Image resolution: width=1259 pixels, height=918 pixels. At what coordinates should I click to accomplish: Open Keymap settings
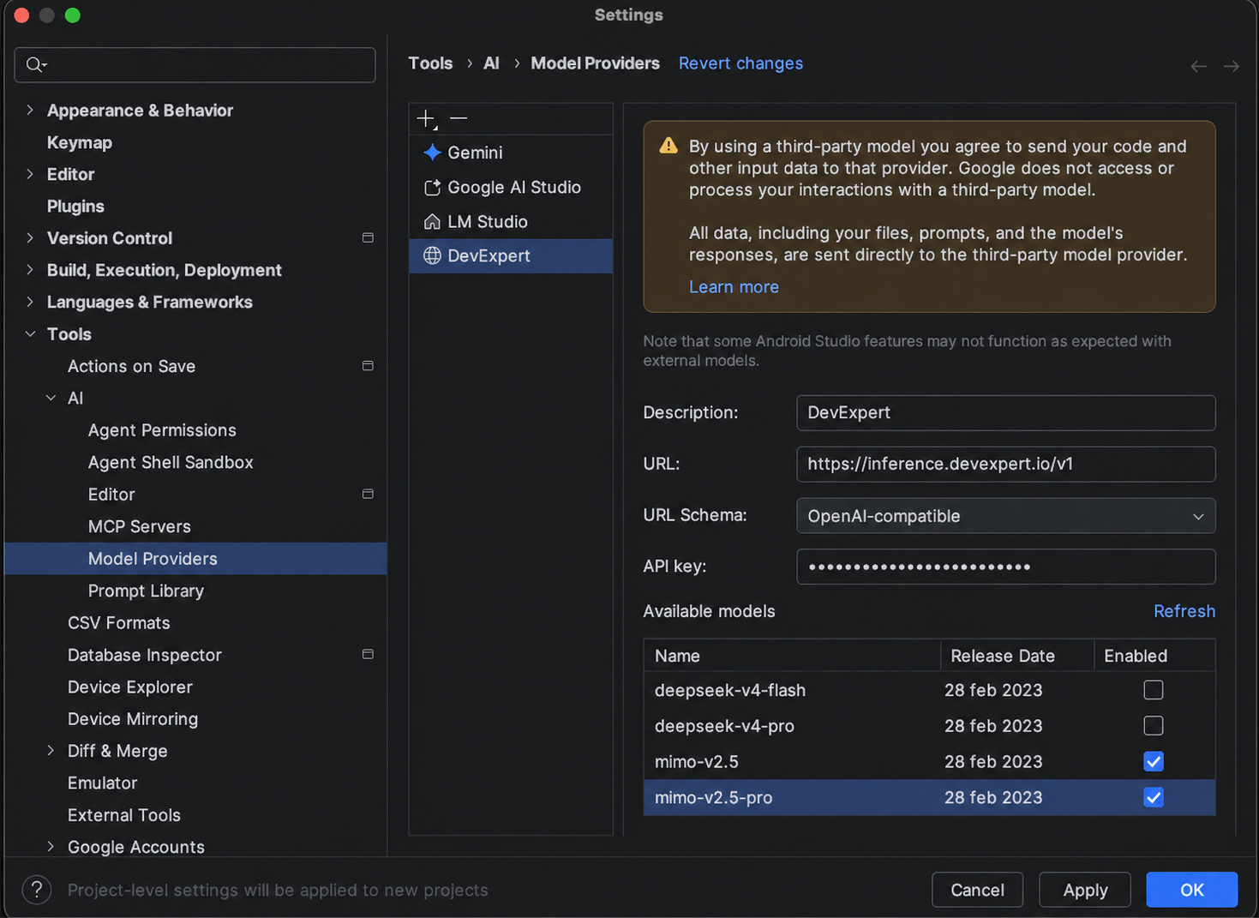pyautogui.click(x=80, y=142)
